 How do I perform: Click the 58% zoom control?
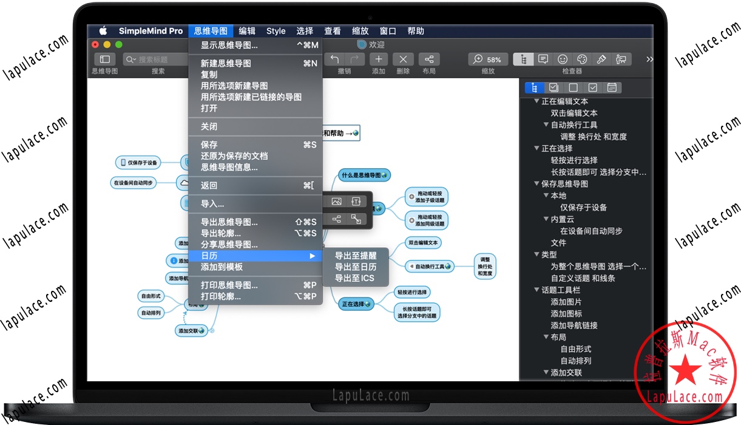(x=488, y=59)
